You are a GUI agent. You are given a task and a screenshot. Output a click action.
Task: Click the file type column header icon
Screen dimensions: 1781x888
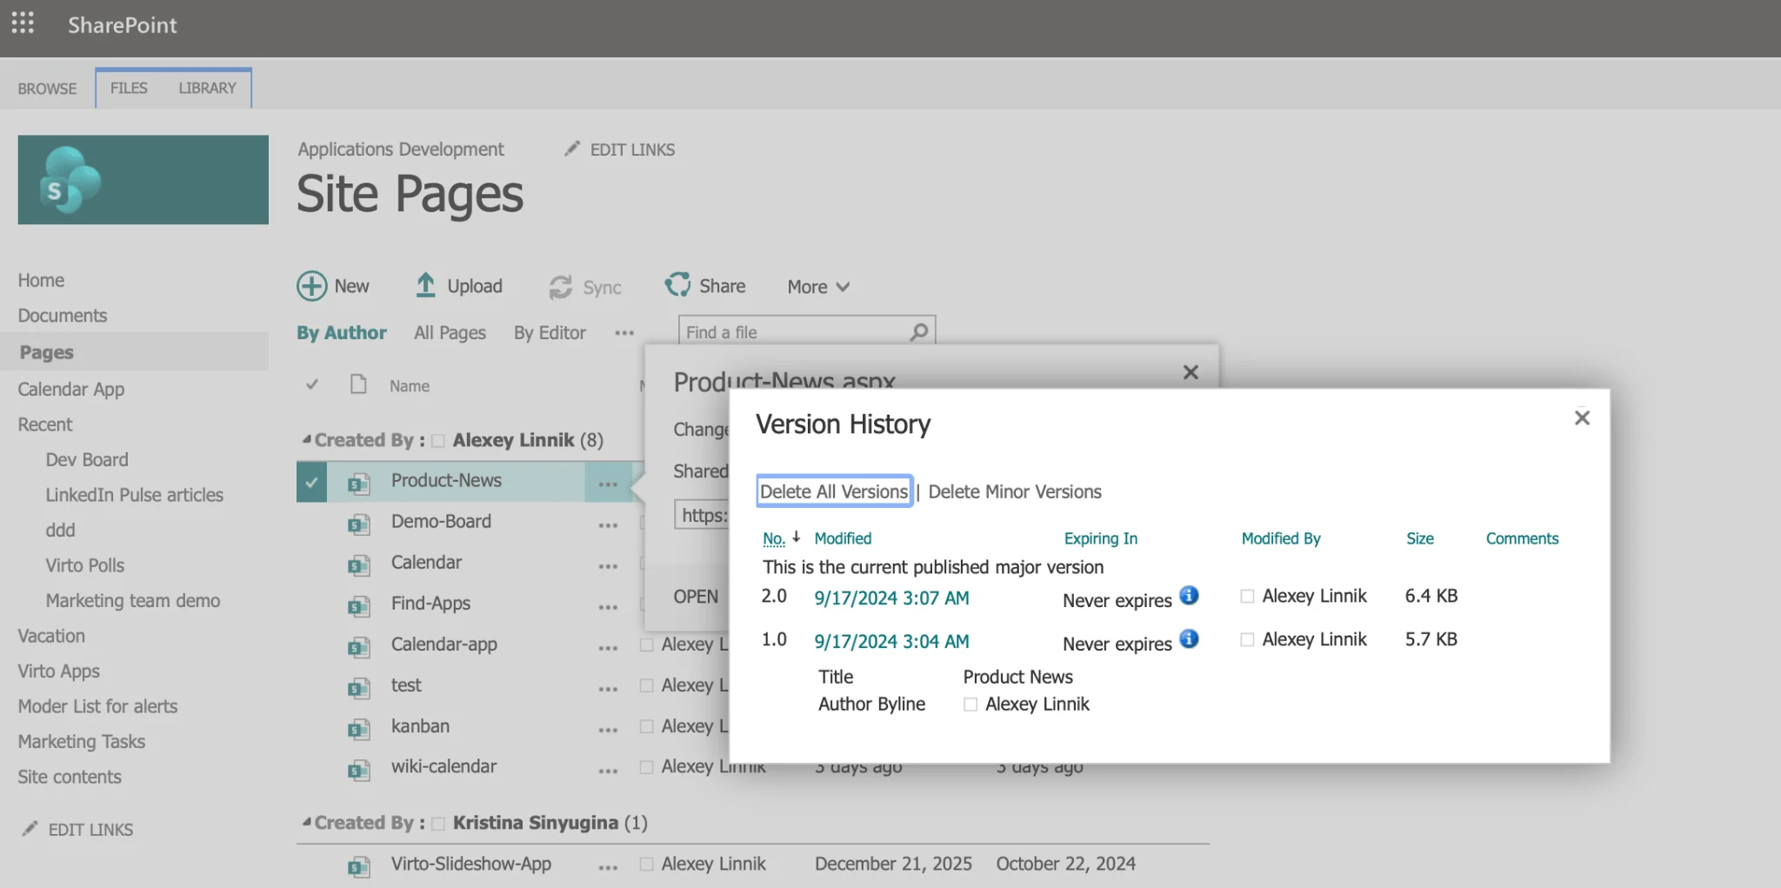click(358, 384)
